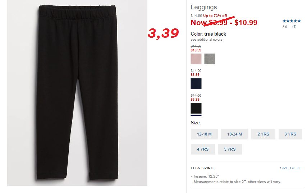Choose size 12-18 M
This screenshot has width=307, height=193.
click(204, 134)
